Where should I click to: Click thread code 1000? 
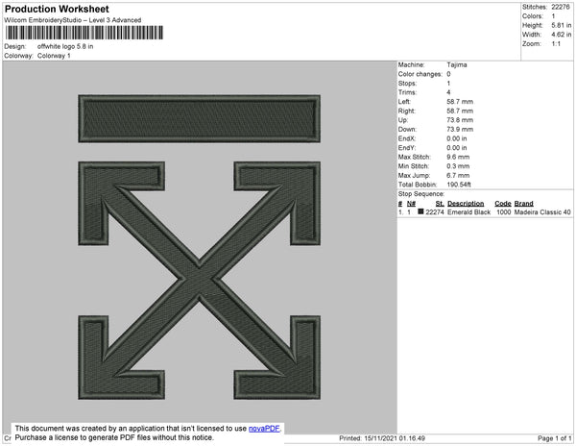pyautogui.click(x=503, y=212)
